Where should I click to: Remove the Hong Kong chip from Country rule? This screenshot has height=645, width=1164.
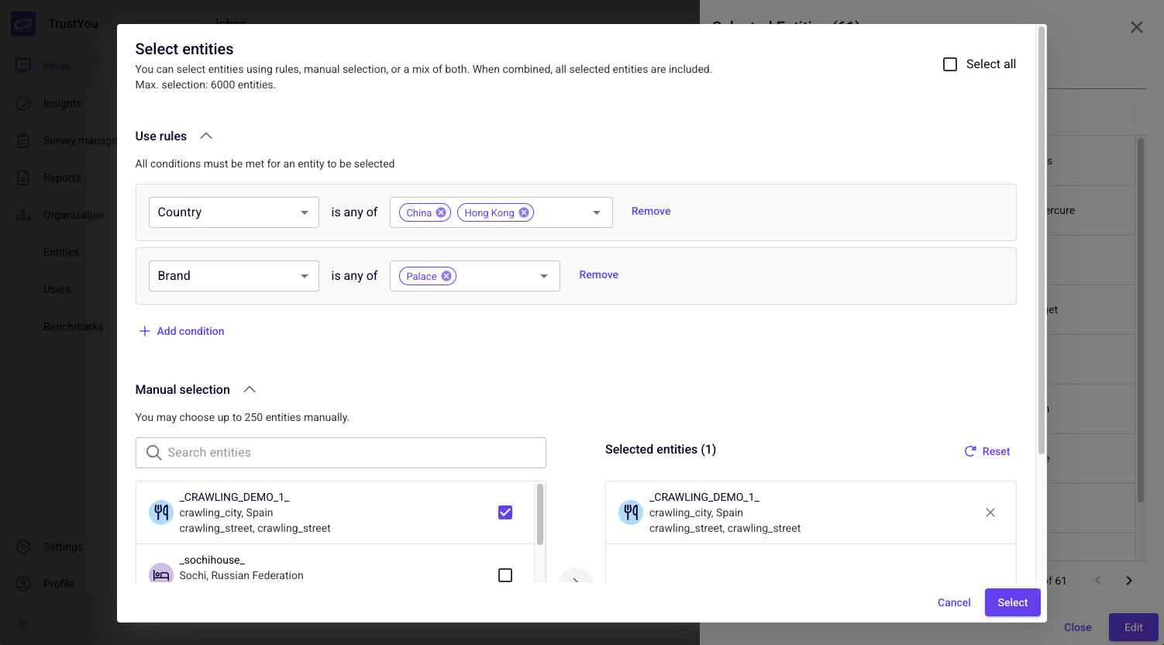point(524,212)
